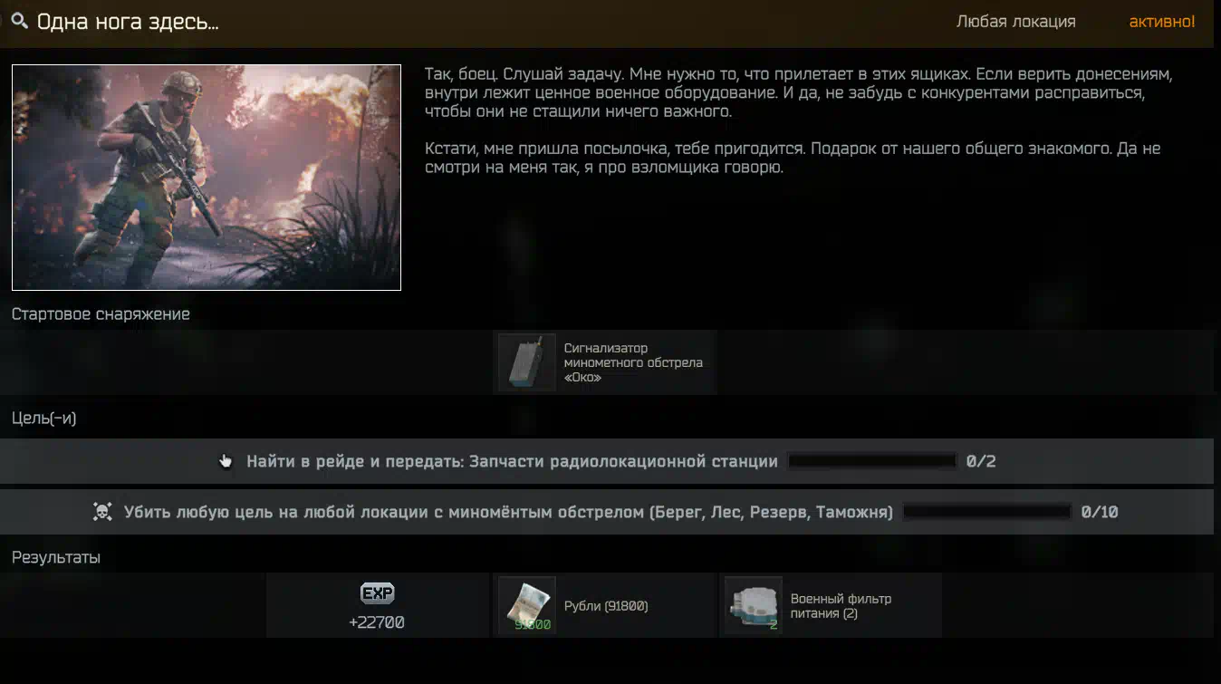The image size is (1221, 684).
Task: Select the mortar shelling kill objective row
Action: pos(607,512)
